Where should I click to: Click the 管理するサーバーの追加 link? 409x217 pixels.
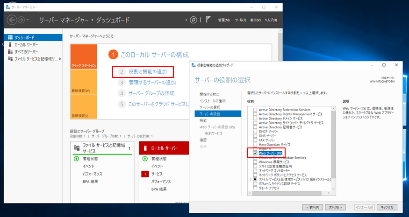pos(152,83)
